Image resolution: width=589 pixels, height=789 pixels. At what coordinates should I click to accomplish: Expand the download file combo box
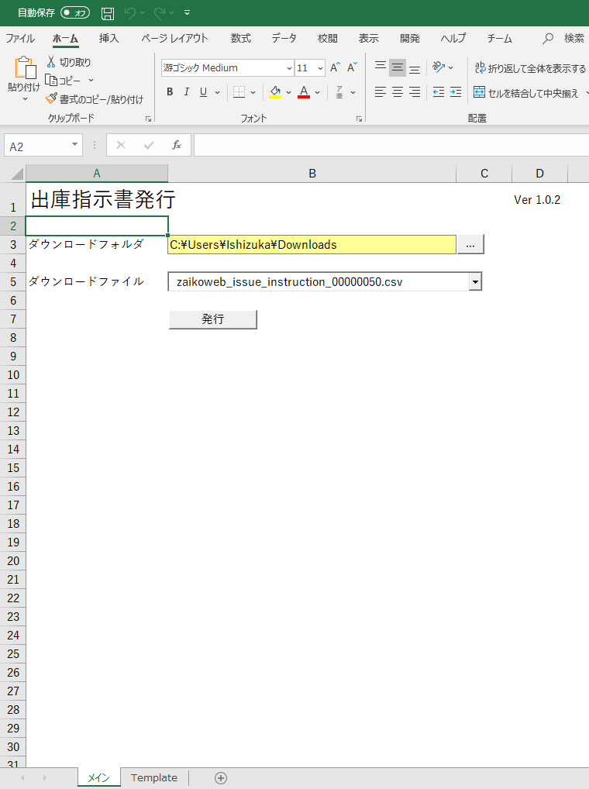pyautogui.click(x=475, y=282)
